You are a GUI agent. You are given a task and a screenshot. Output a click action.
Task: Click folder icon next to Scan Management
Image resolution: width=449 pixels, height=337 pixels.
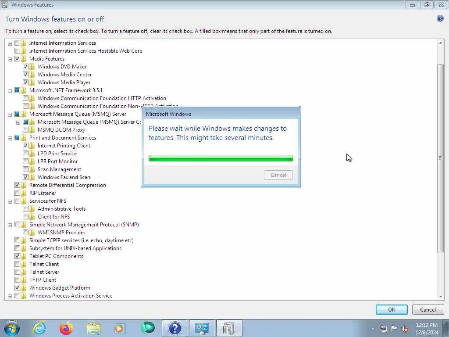click(x=32, y=169)
